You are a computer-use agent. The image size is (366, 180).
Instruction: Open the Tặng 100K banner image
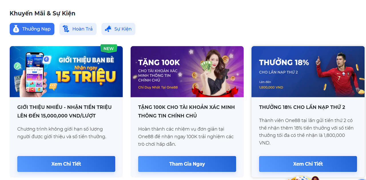pos(187,72)
